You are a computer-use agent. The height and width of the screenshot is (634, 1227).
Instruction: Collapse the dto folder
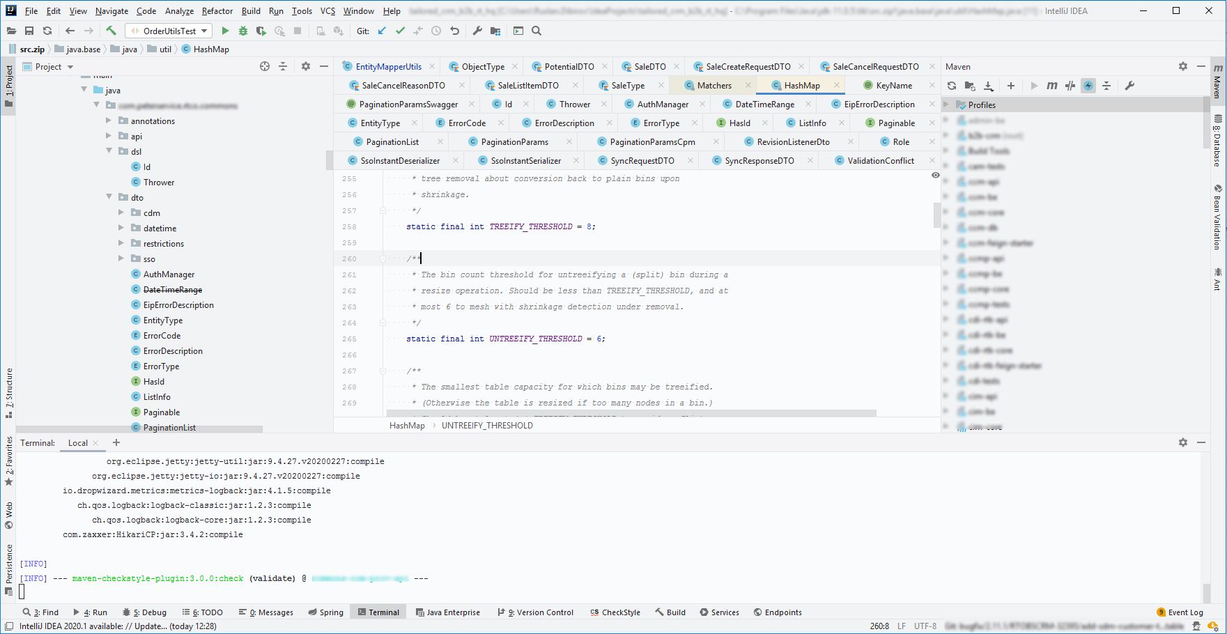point(109,197)
